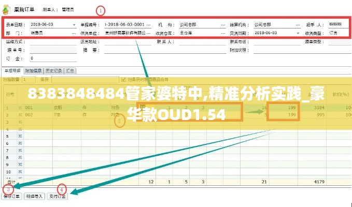This screenshot has width=352, height=207.
Task: Toggle 扫条码时相同商品合并 checkbox
Action: 123,80
